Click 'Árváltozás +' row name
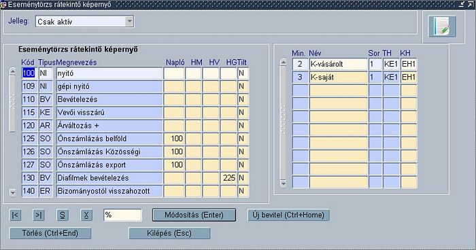The image size is (476, 250). (x=109, y=125)
